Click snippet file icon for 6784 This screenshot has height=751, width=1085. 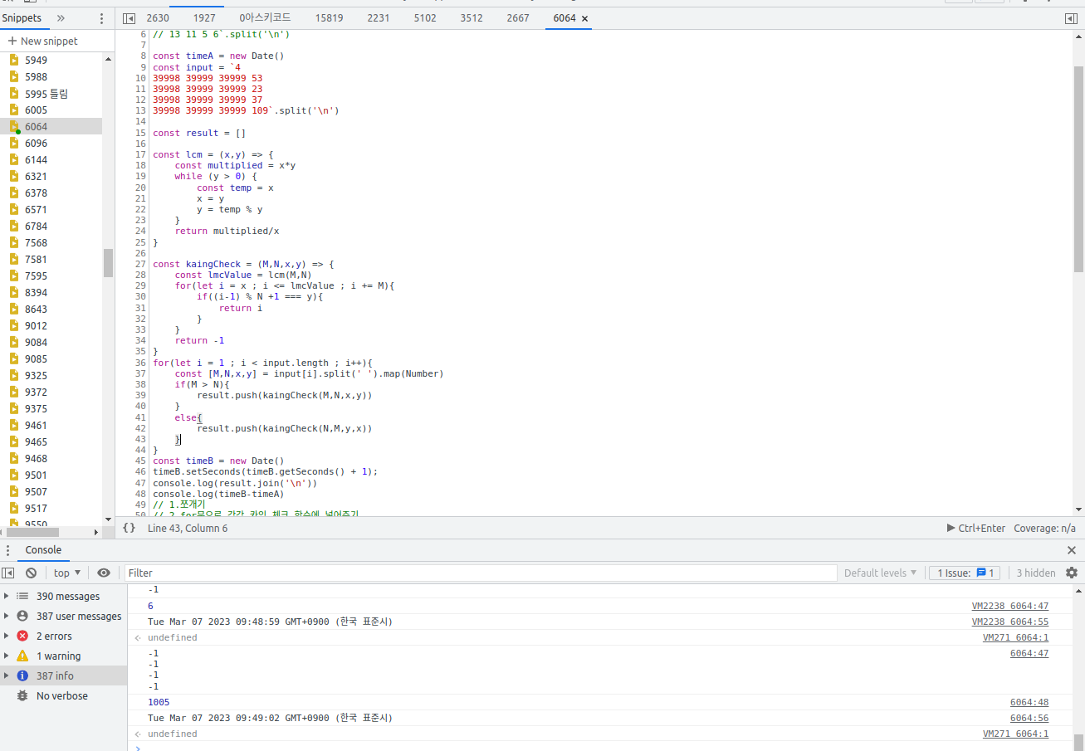(14, 226)
